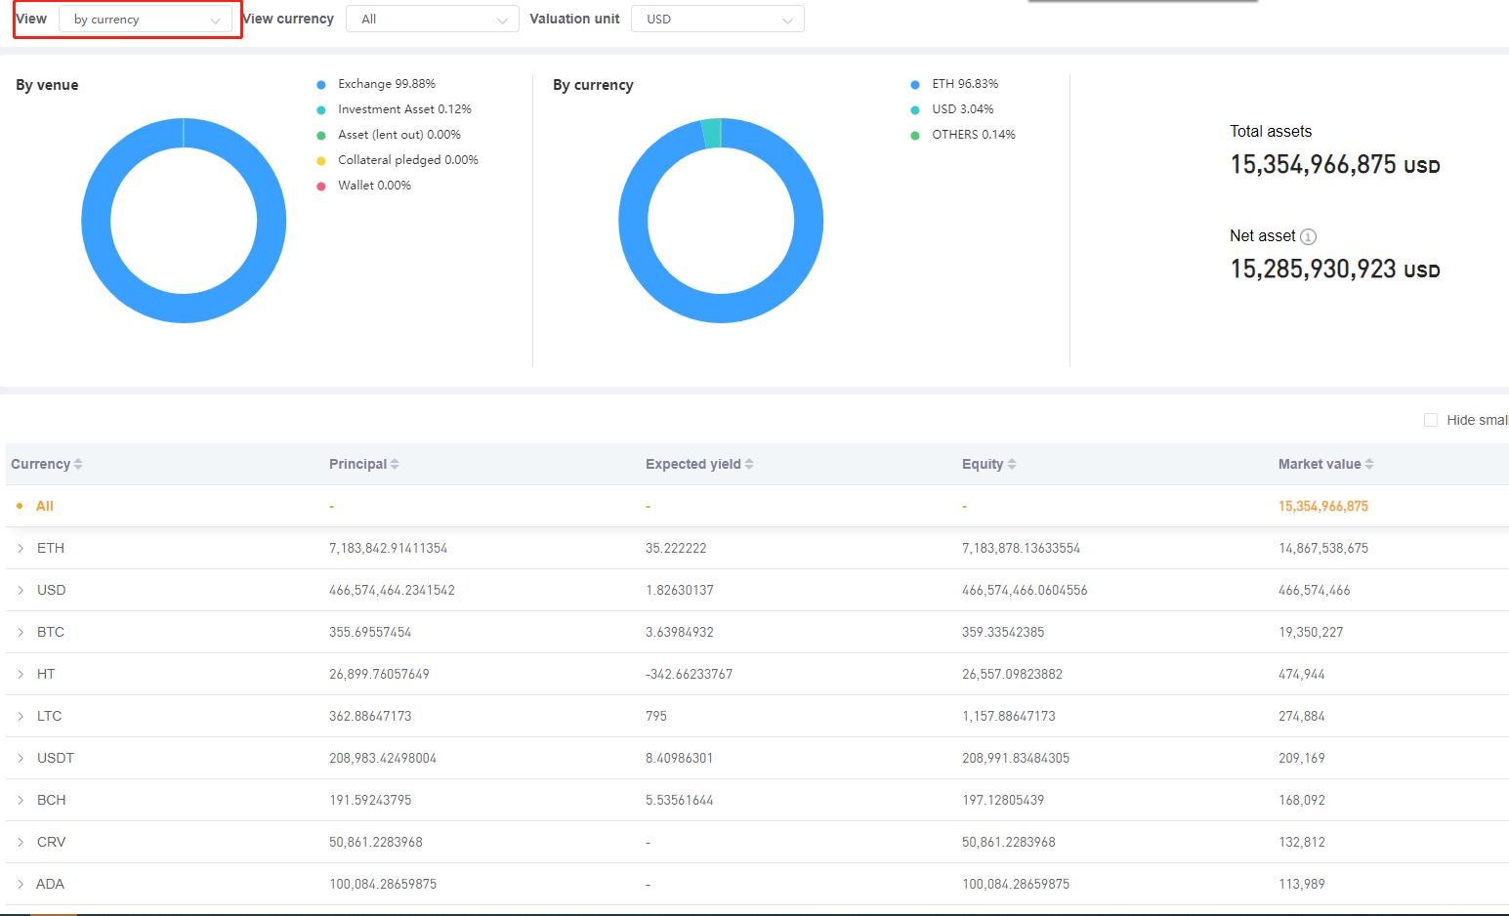Screen dimensions: 1509x916
Task: Toggle USD 3.04% legend entry
Action: click(952, 109)
